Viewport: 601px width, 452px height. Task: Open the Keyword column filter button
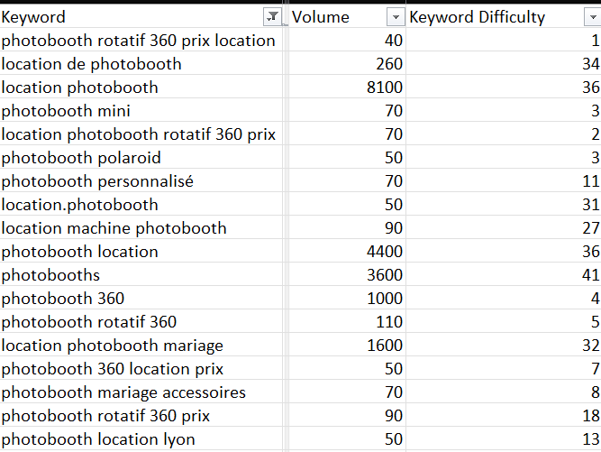271,18
